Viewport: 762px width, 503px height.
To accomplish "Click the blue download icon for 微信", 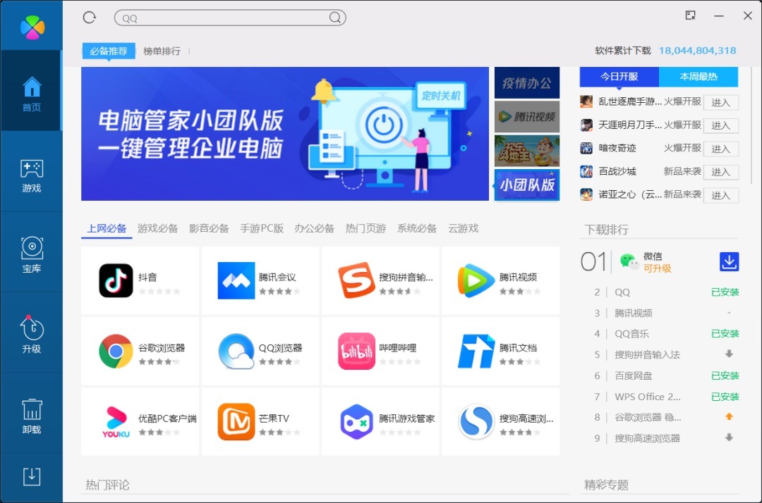I will coord(729,261).
